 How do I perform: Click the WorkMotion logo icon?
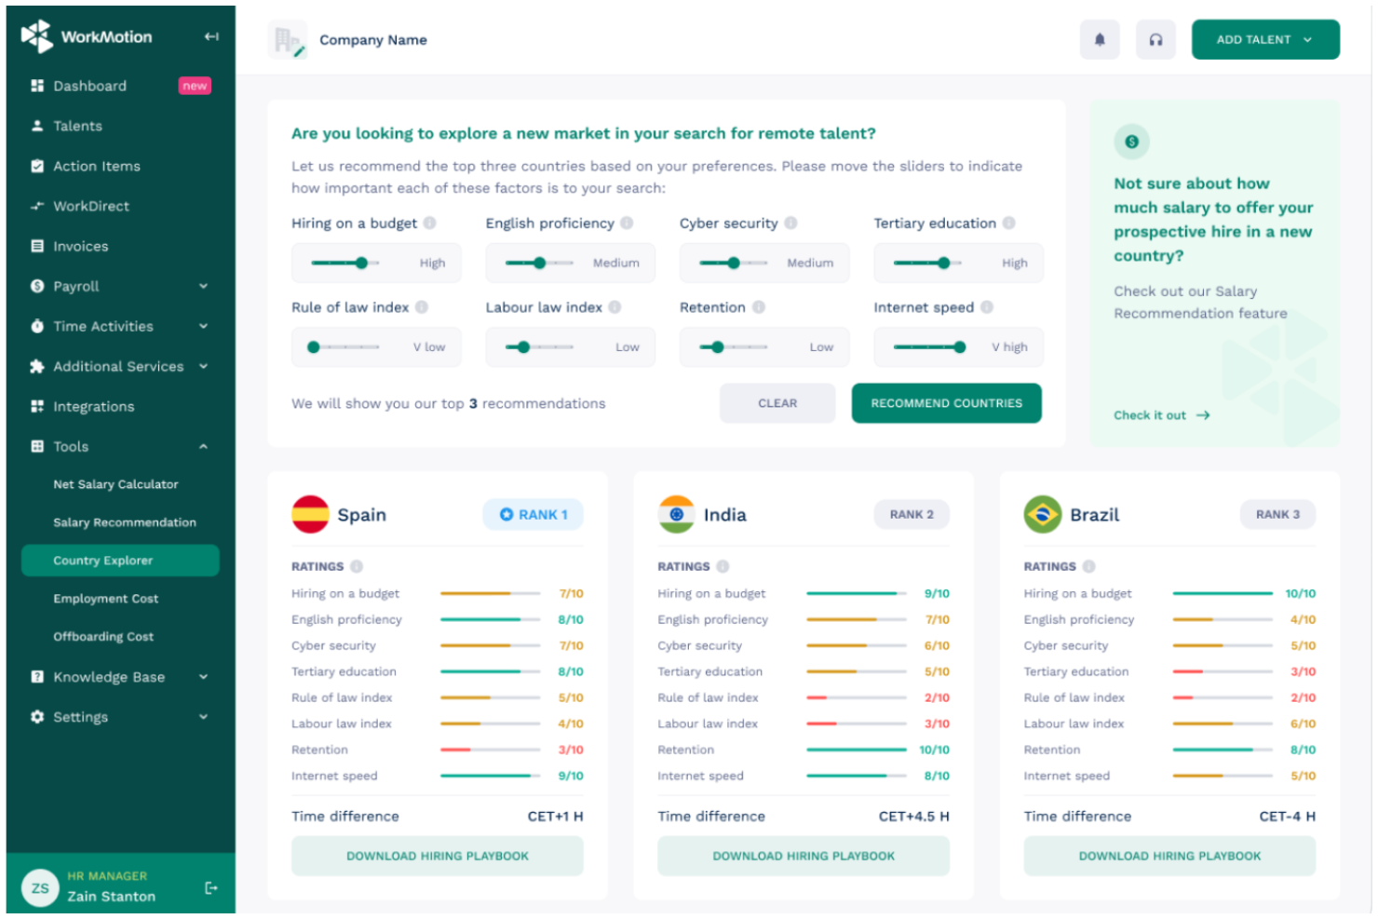[x=37, y=36]
